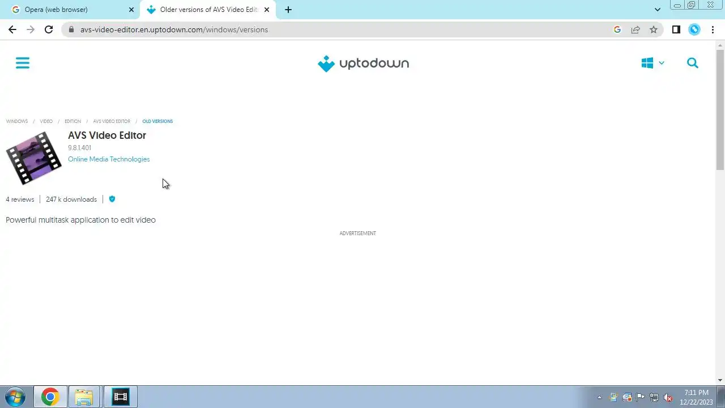
Task: Click the AVS Video Editor title
Action: pos(107,135)
